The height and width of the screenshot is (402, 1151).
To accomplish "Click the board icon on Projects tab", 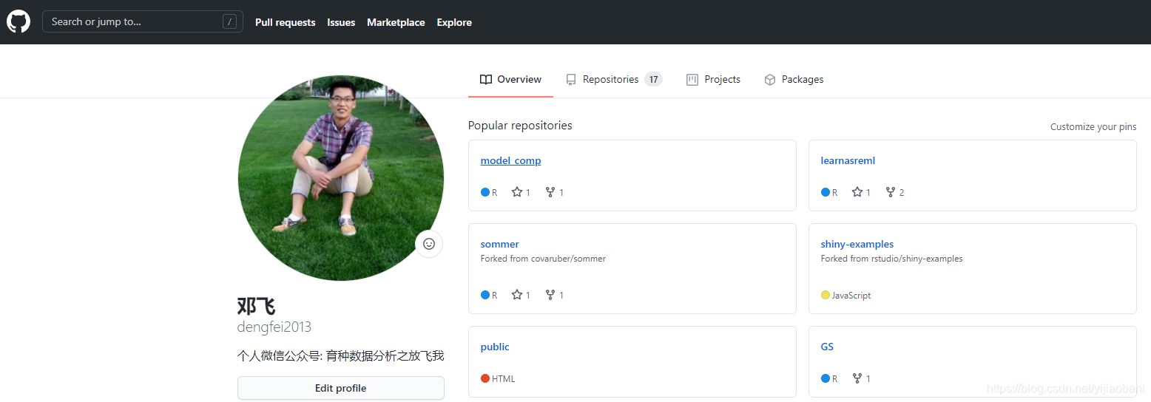I will 692,80.
